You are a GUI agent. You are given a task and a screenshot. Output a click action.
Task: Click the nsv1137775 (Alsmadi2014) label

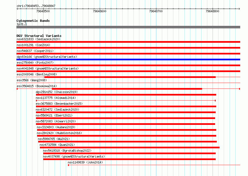click(56, 98)
